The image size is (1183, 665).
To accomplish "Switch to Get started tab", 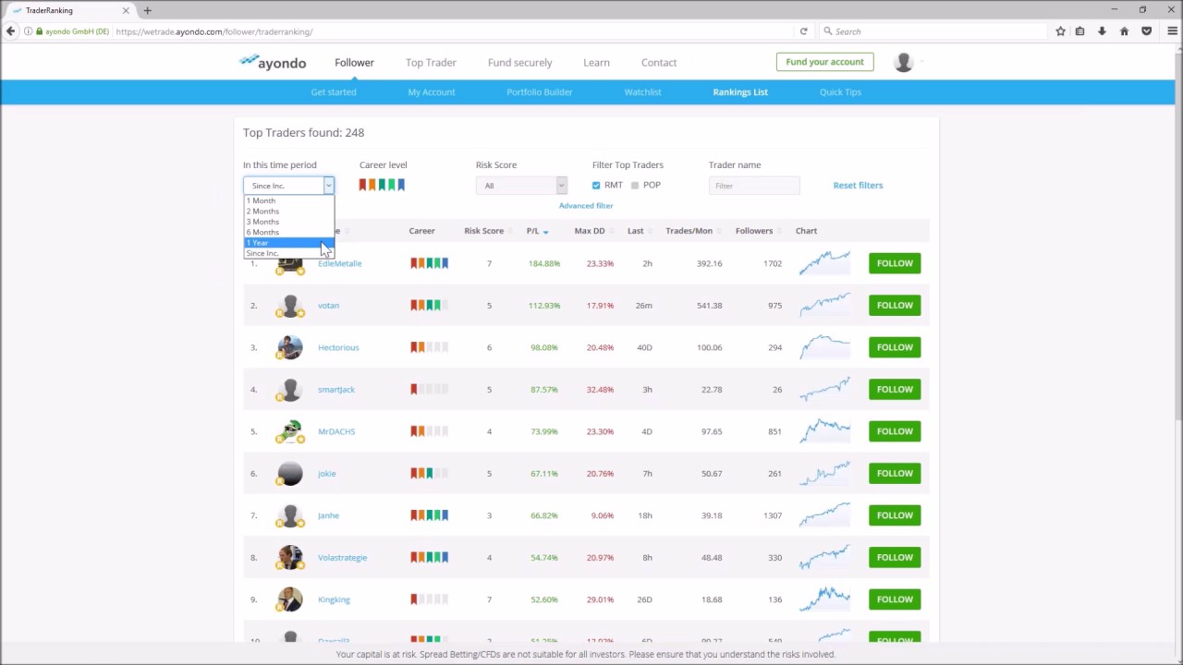I will coord(334,92).
